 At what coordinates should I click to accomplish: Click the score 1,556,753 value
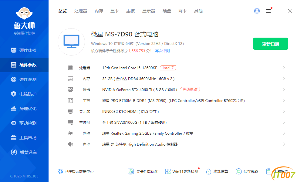[x=137, y=51]
